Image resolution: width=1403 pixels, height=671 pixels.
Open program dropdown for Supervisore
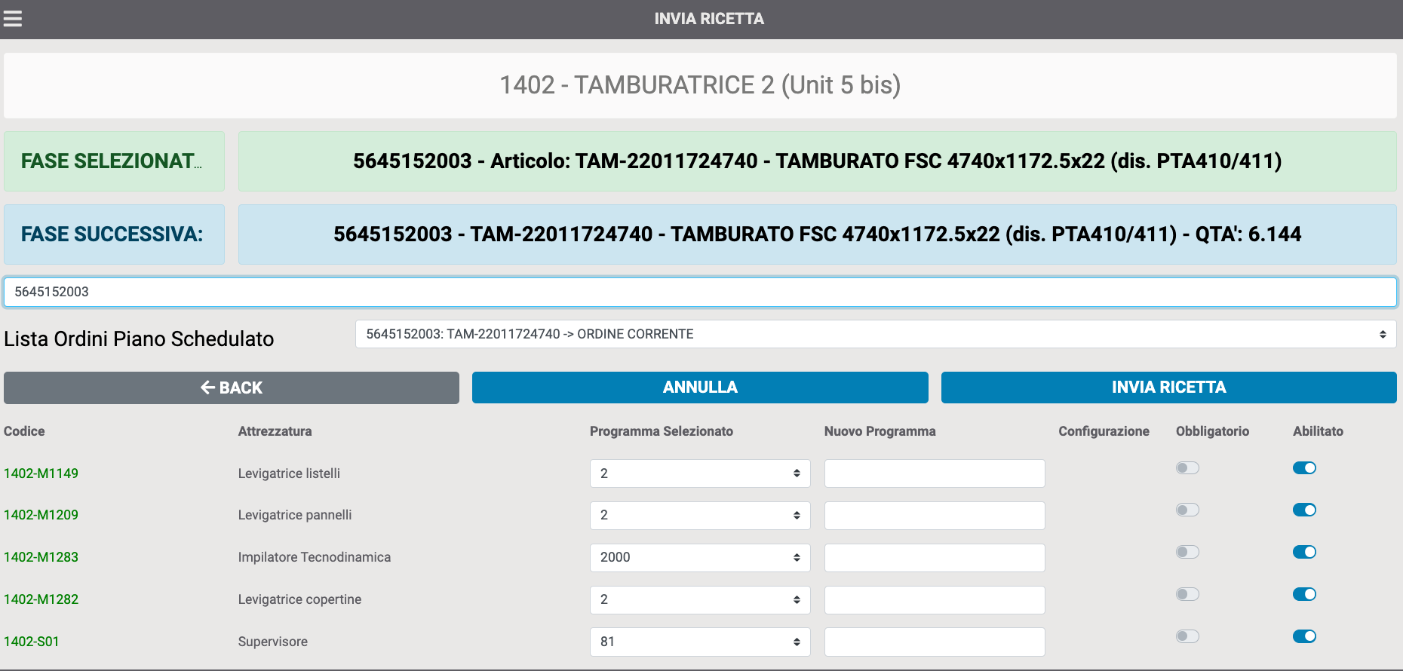[699, 642]
